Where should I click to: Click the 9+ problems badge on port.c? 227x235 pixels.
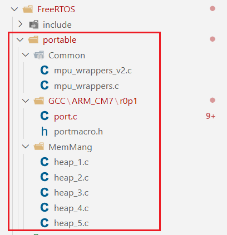coord(211,116)
